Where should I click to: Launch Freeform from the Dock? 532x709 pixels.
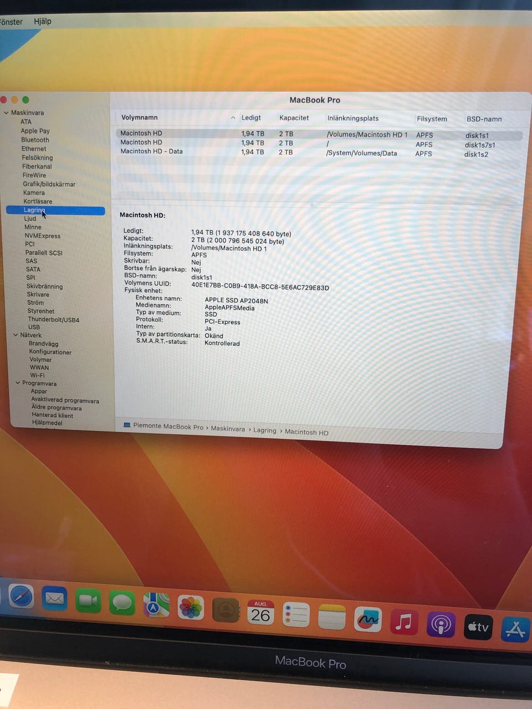click(368, 619)
